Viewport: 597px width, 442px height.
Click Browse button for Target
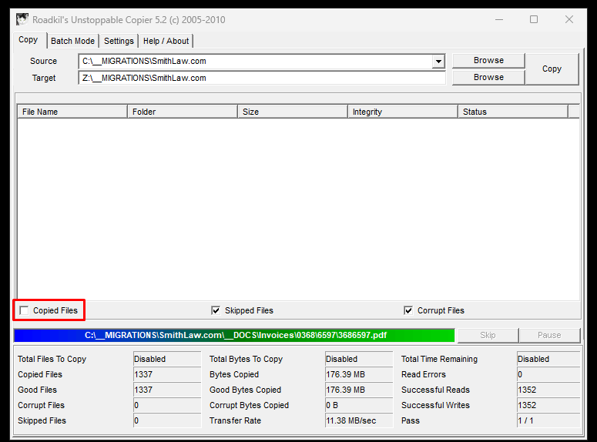[x=488, y=77]
